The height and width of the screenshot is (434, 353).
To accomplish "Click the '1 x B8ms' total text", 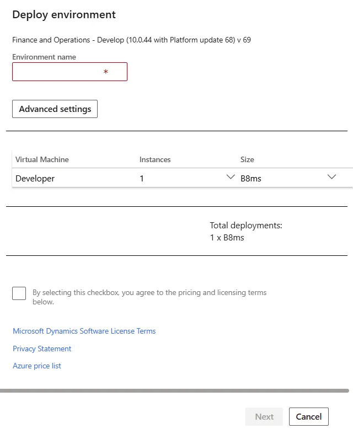I will tap(227, 238).
